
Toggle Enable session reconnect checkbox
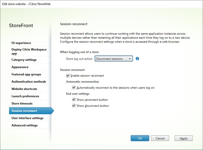[68, 76]
